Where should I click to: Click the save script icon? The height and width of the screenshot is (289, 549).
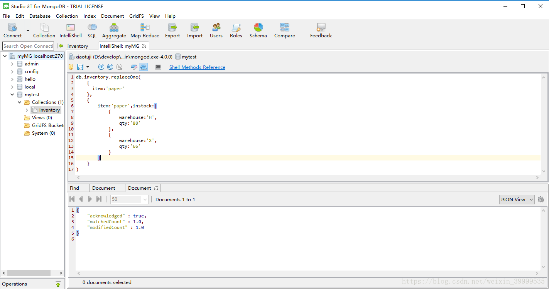[80, 67]
